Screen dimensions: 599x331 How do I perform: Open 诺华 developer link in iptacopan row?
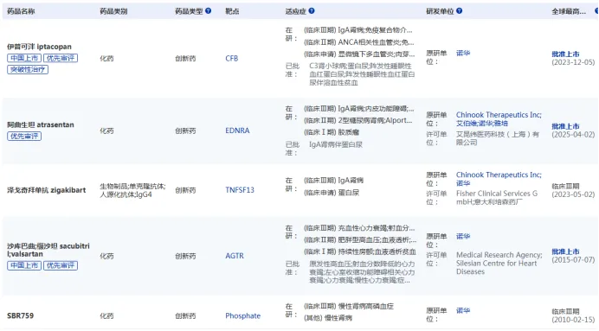click(x=462, y=54)
